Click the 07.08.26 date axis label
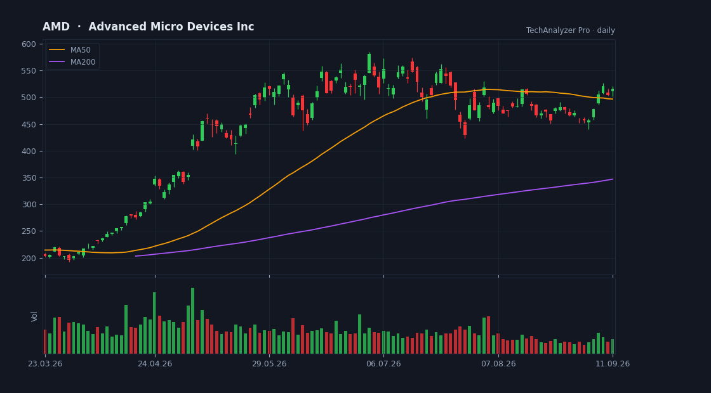This screenshot has height=393, width=711. [498, 364]
